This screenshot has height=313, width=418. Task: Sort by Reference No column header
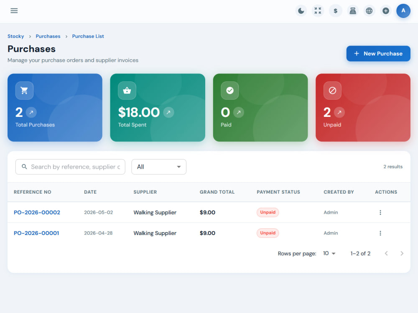click(x=33, y=192)
